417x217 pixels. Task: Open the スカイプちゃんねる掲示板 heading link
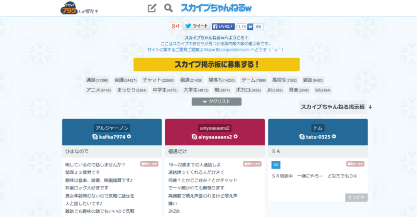(x=333, y=107)
